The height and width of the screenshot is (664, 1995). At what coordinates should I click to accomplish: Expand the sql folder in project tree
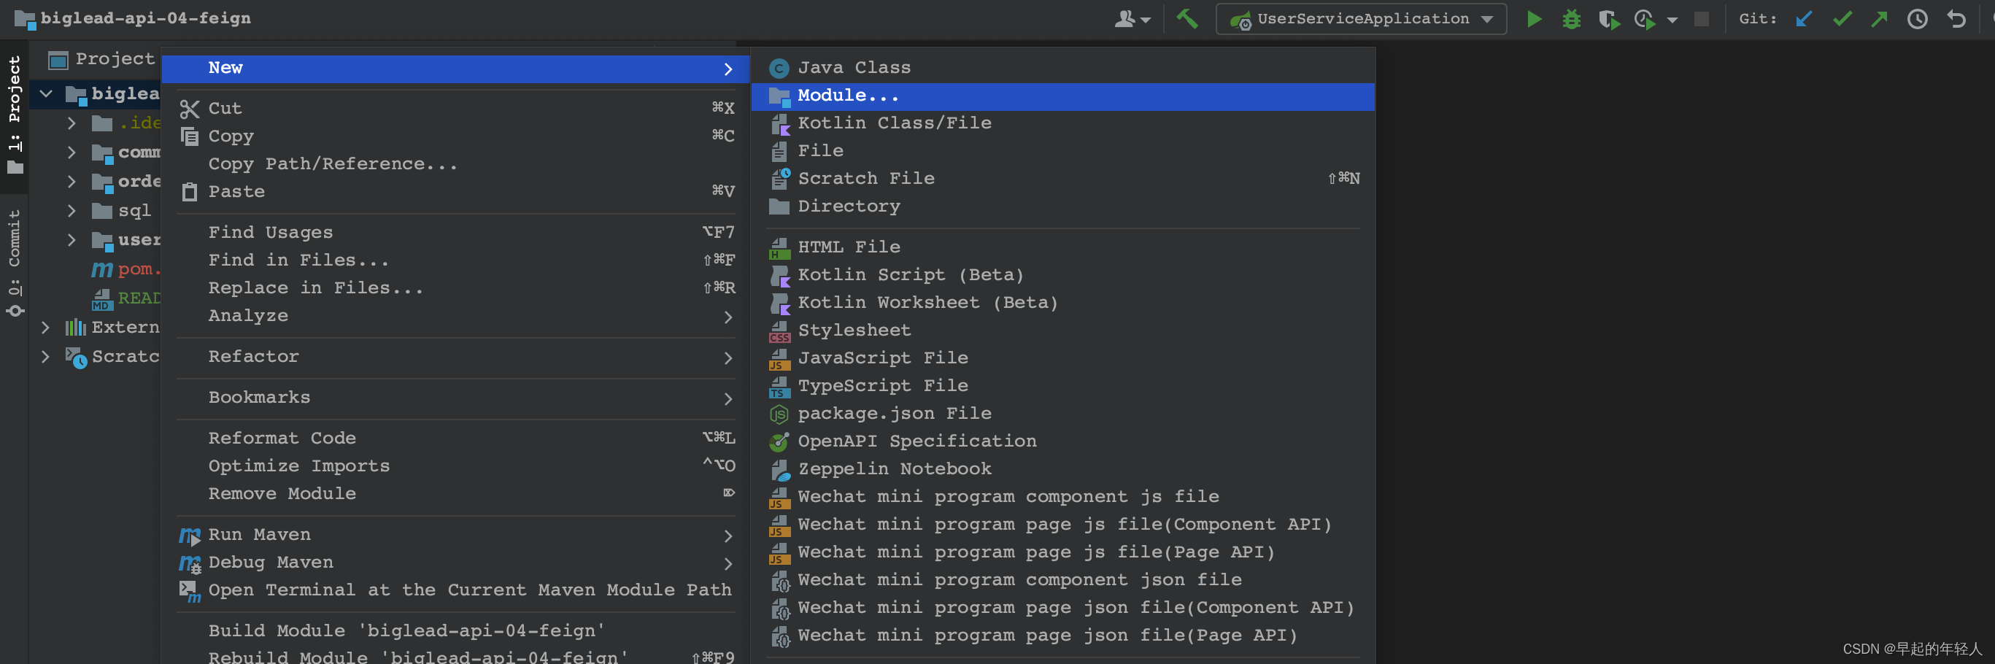(72, 211)
